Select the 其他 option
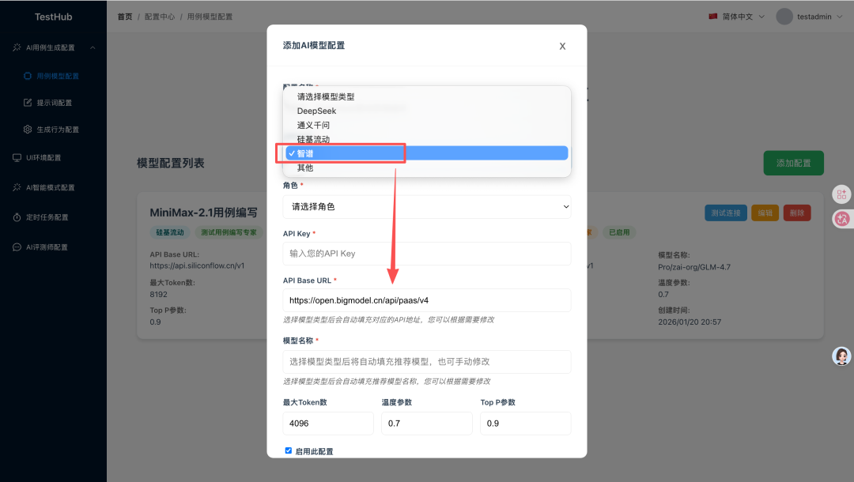This screenshot has width=854, height=482. pos(426,168)
